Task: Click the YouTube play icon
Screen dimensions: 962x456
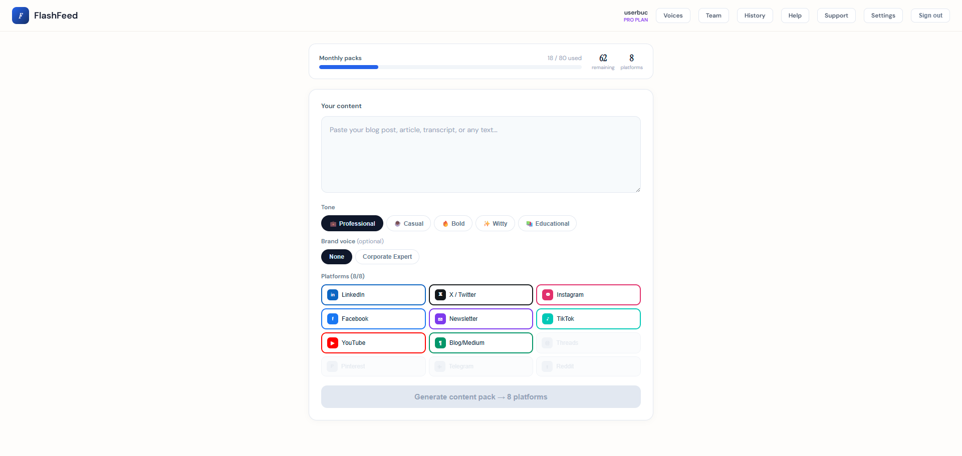Action: coord(332,343)
